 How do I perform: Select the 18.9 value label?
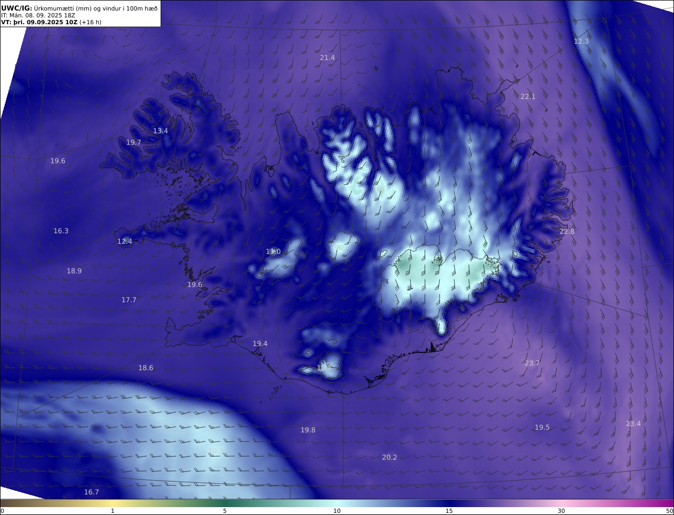pyautogui.click(x=74, y=271)
